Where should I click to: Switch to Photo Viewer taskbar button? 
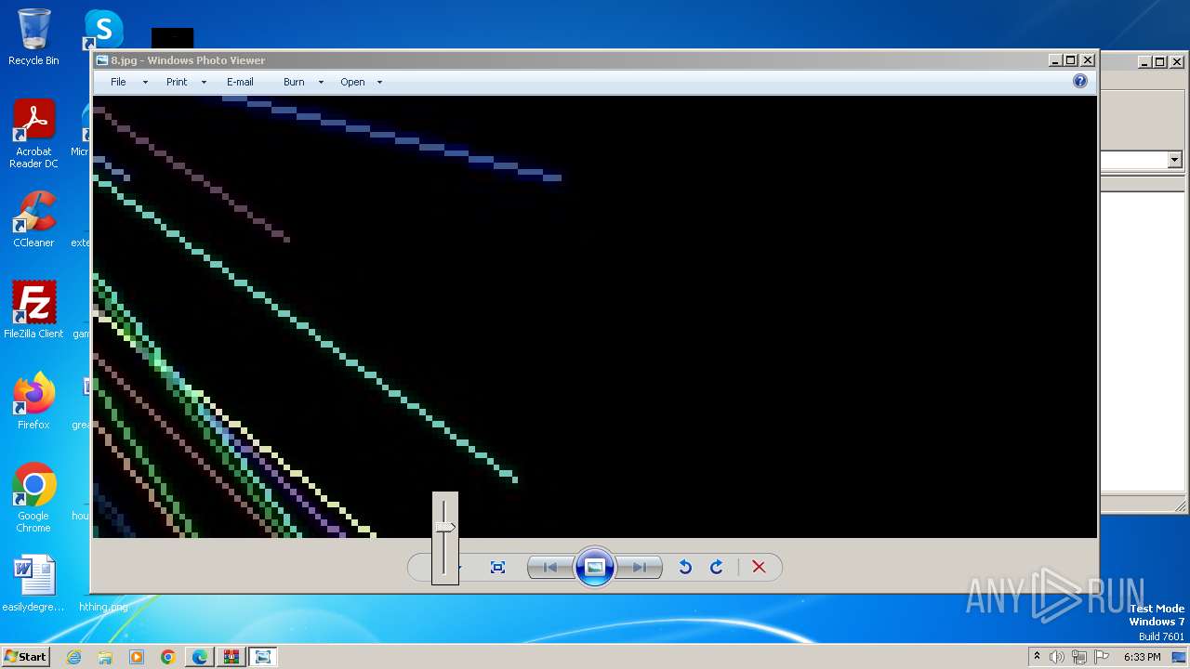tap(263, 657)
